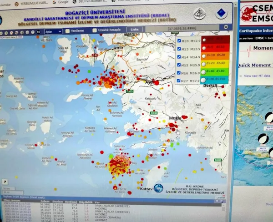This screenshot has height=222, width=273.
Task: Uncheck the M≥0 M≤2.9 magnitude filter
Action: [x=179, y=40]
